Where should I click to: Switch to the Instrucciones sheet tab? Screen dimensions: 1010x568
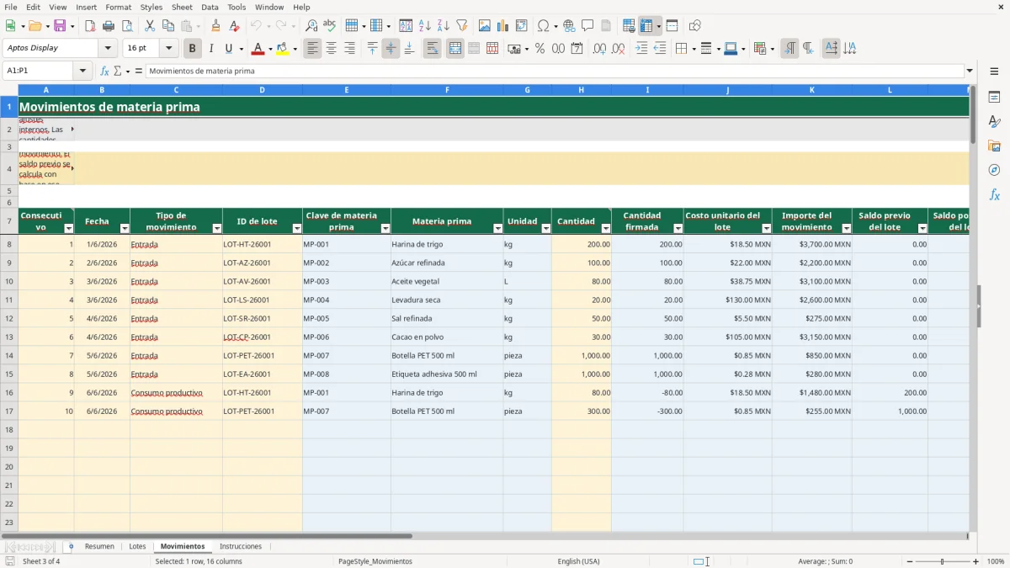click(x=241, y=547)
